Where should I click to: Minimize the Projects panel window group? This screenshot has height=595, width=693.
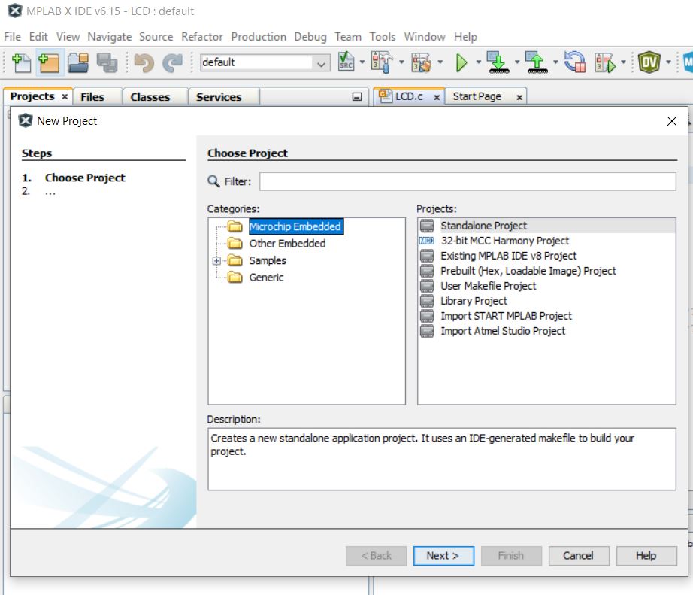point(357,97)
